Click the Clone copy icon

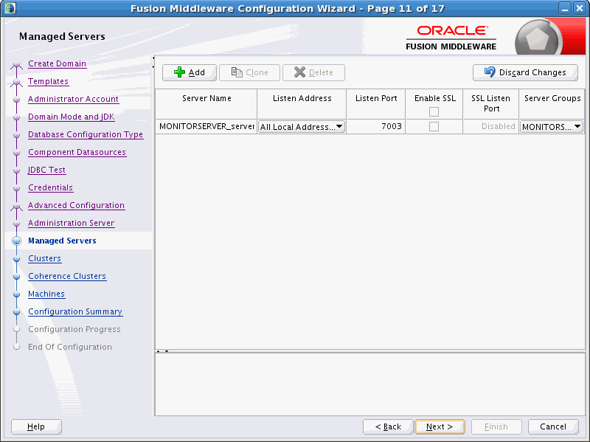point(236,72)
